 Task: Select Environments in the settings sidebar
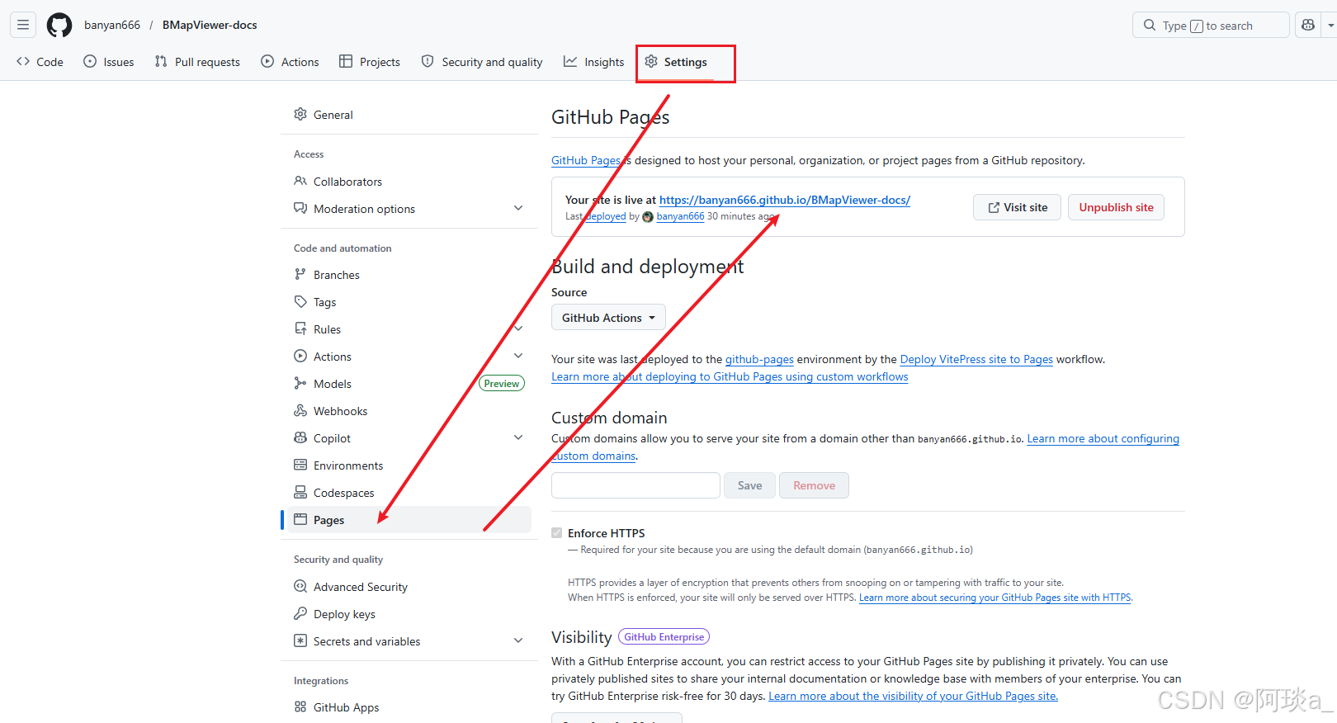(409, 465)
